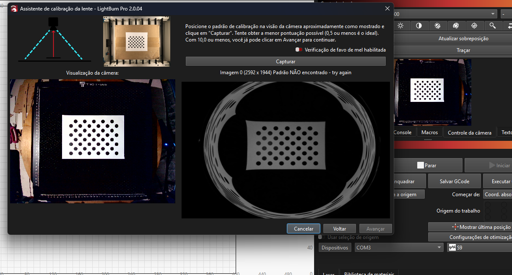Open the COM3 port dropdown
Screen dimensions: 512x275
pyautogui.click(x=399, y=248)
